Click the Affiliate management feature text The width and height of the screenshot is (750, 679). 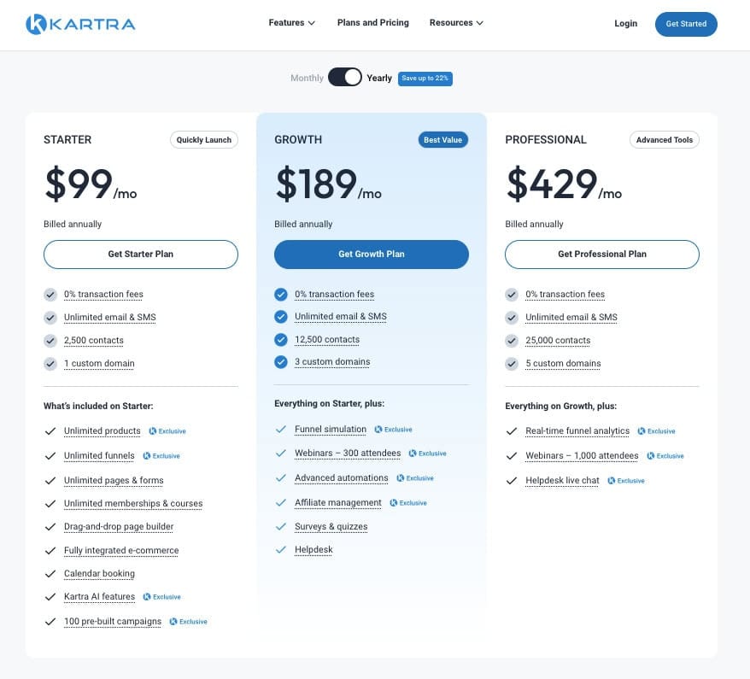338,503
